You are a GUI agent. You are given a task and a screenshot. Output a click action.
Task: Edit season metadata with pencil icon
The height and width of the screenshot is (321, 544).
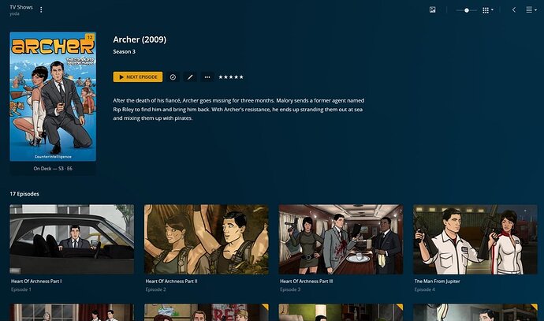point(190,77)
